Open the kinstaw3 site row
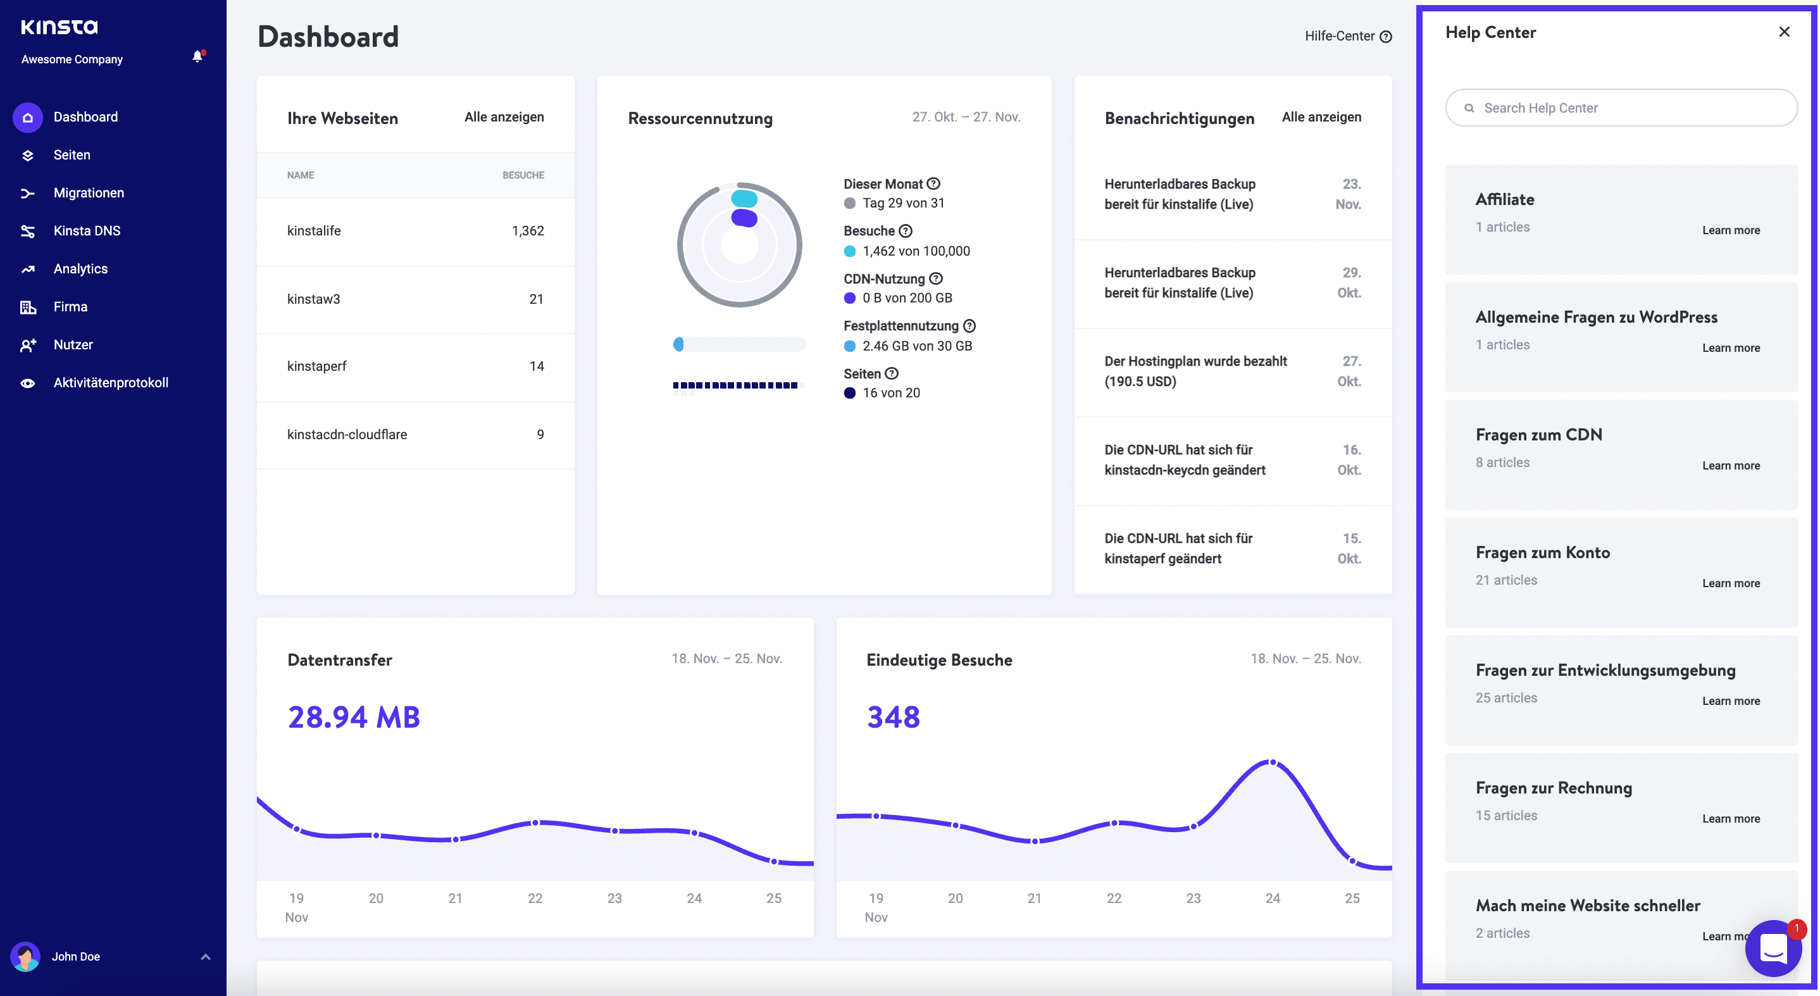1820x996 pixels. click(415, 299)
